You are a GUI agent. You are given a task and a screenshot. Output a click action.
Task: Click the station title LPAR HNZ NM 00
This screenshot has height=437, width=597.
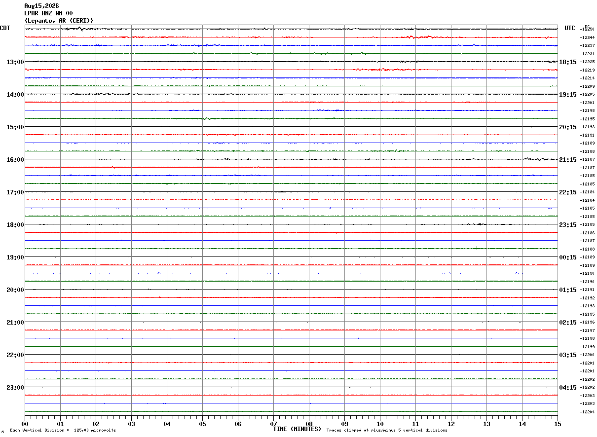click(48, 13)
